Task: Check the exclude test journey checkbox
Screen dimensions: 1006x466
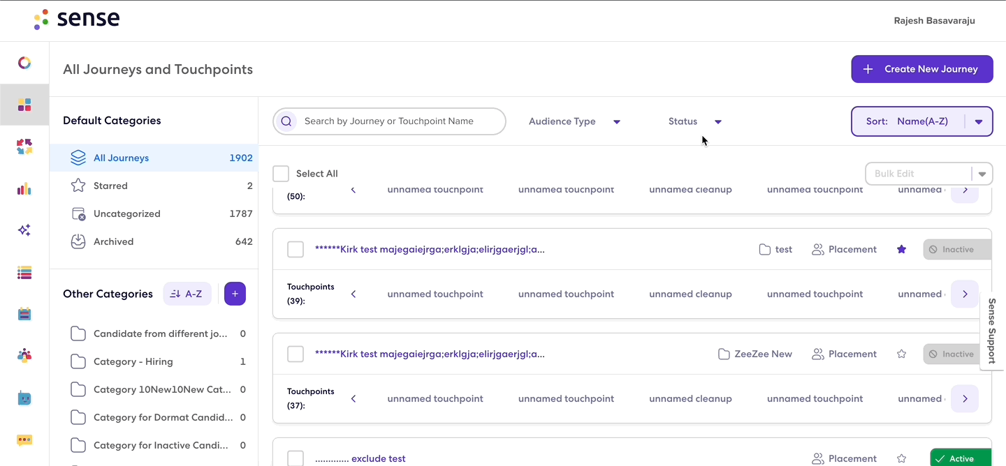Action: click(296, 458)
